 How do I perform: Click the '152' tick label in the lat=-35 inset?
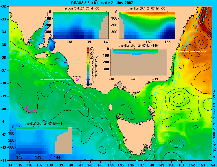pos(149,42)
